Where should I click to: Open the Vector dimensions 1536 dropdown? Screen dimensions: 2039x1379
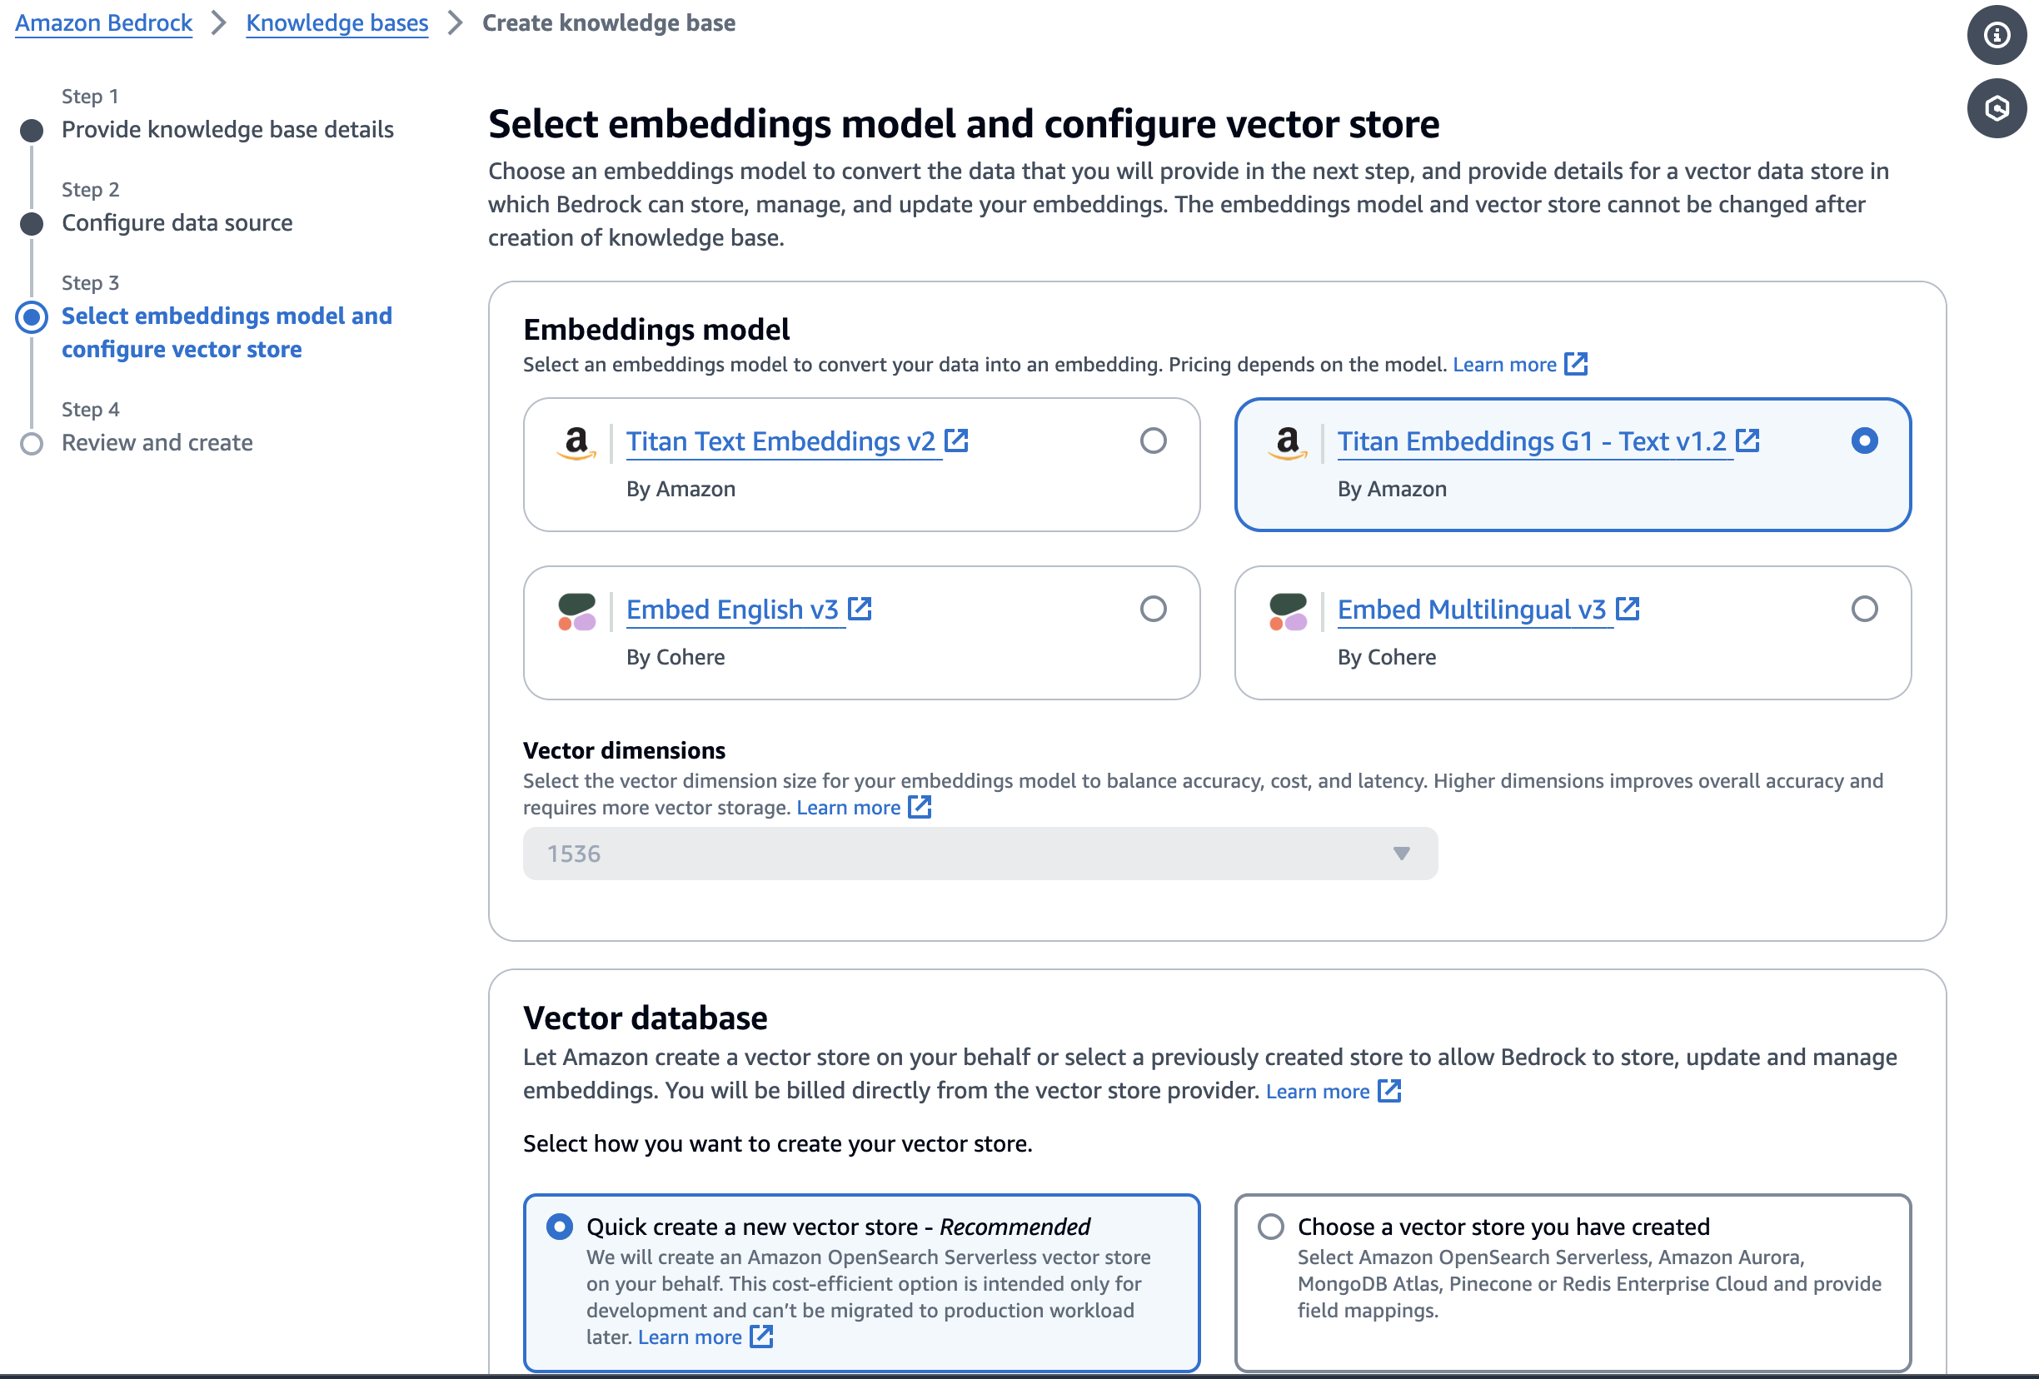click(x=980, y=854)
